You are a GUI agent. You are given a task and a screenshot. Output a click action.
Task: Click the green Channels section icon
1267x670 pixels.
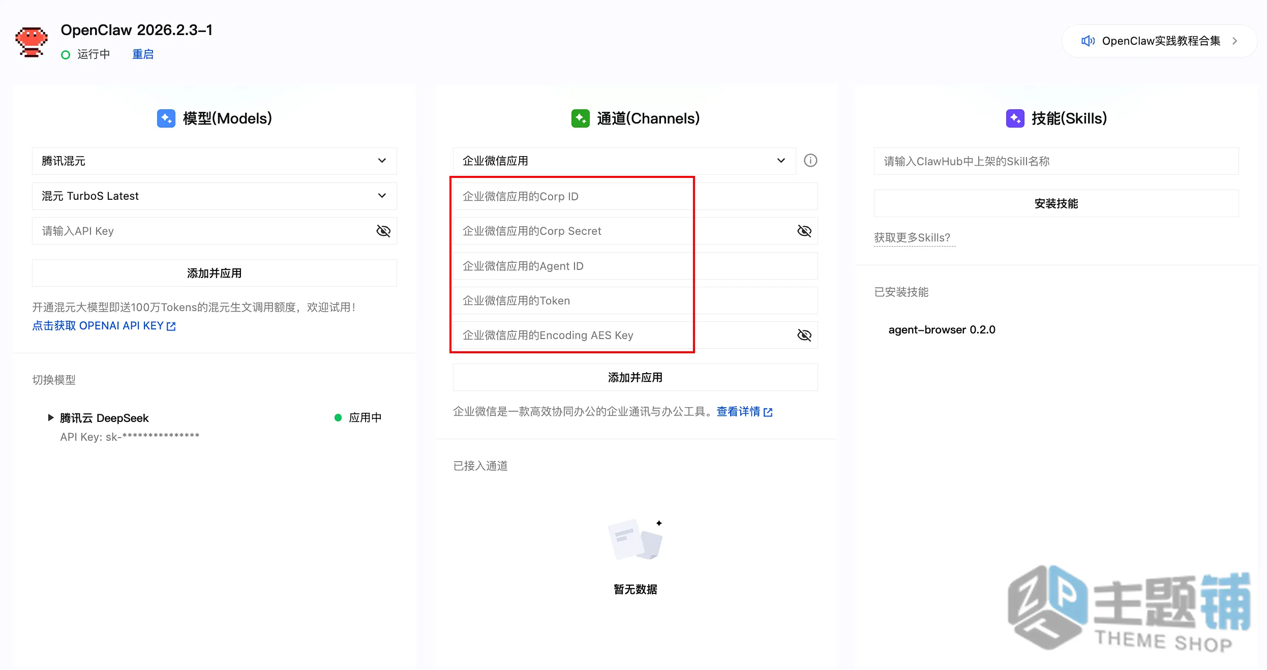580,118
